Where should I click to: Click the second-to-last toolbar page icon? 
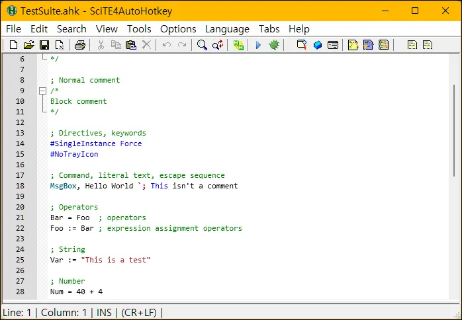tap(412, 45)
